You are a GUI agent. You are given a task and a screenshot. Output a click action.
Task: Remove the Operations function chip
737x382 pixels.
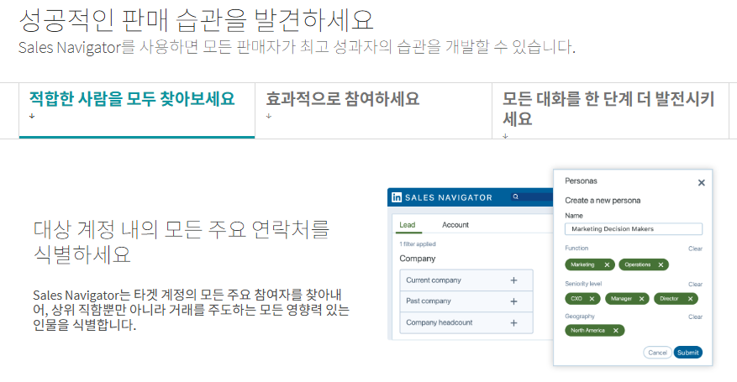pyautogui.click(x=661, y=264)
